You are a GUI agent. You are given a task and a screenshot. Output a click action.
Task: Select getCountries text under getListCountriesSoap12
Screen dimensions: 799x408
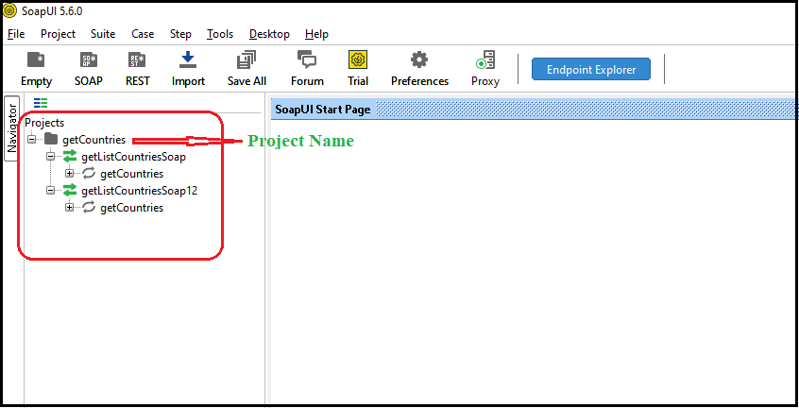point(132,208)
